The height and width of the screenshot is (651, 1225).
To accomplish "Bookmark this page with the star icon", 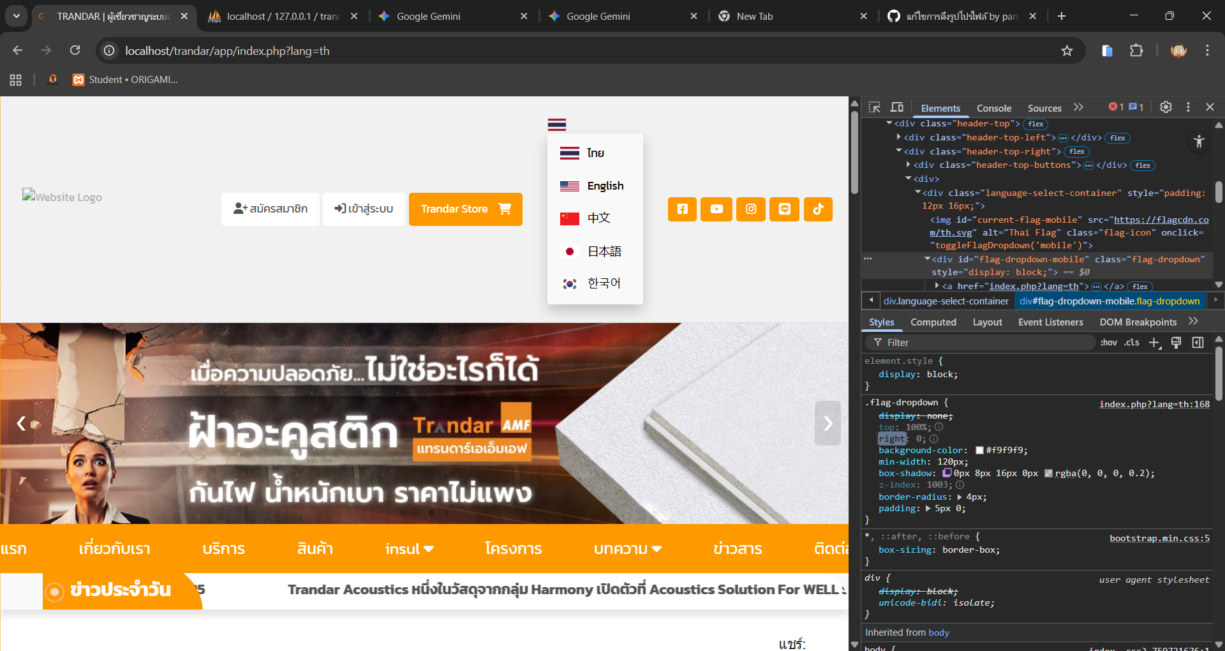I will (1067, 51).
